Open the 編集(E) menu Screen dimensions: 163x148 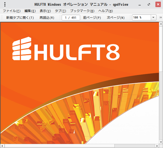click(x=30, y=11)
